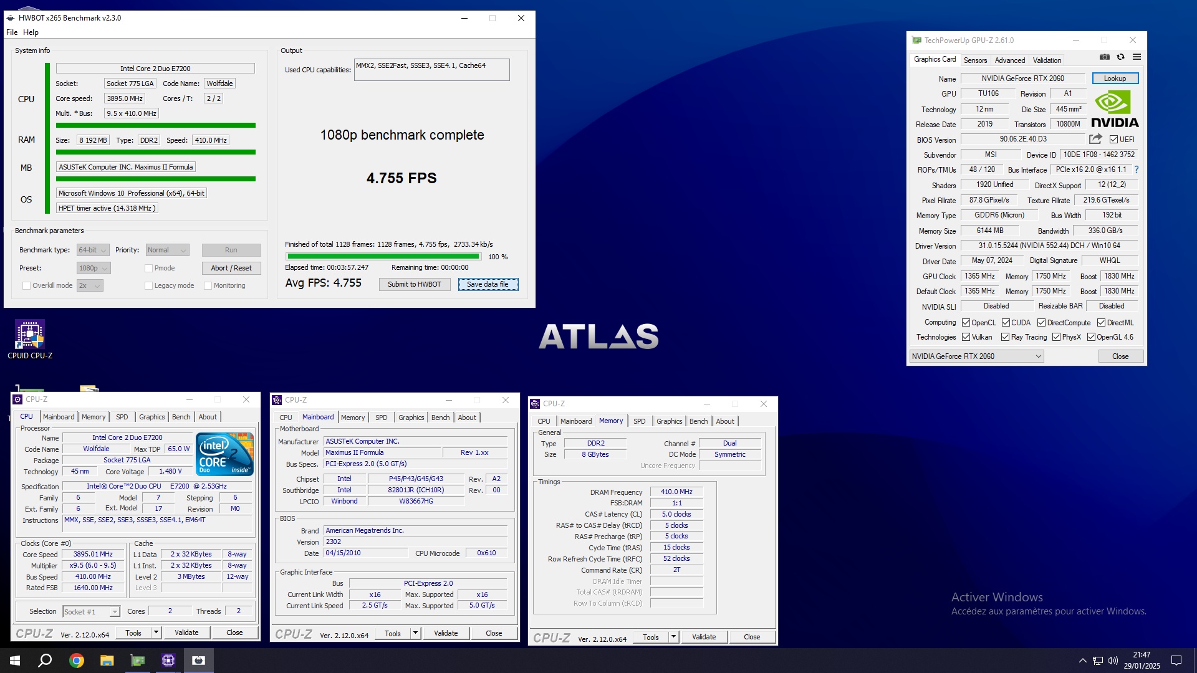Expand Tools arrow in CPU-Z CPU window

[x=156, y=632]
